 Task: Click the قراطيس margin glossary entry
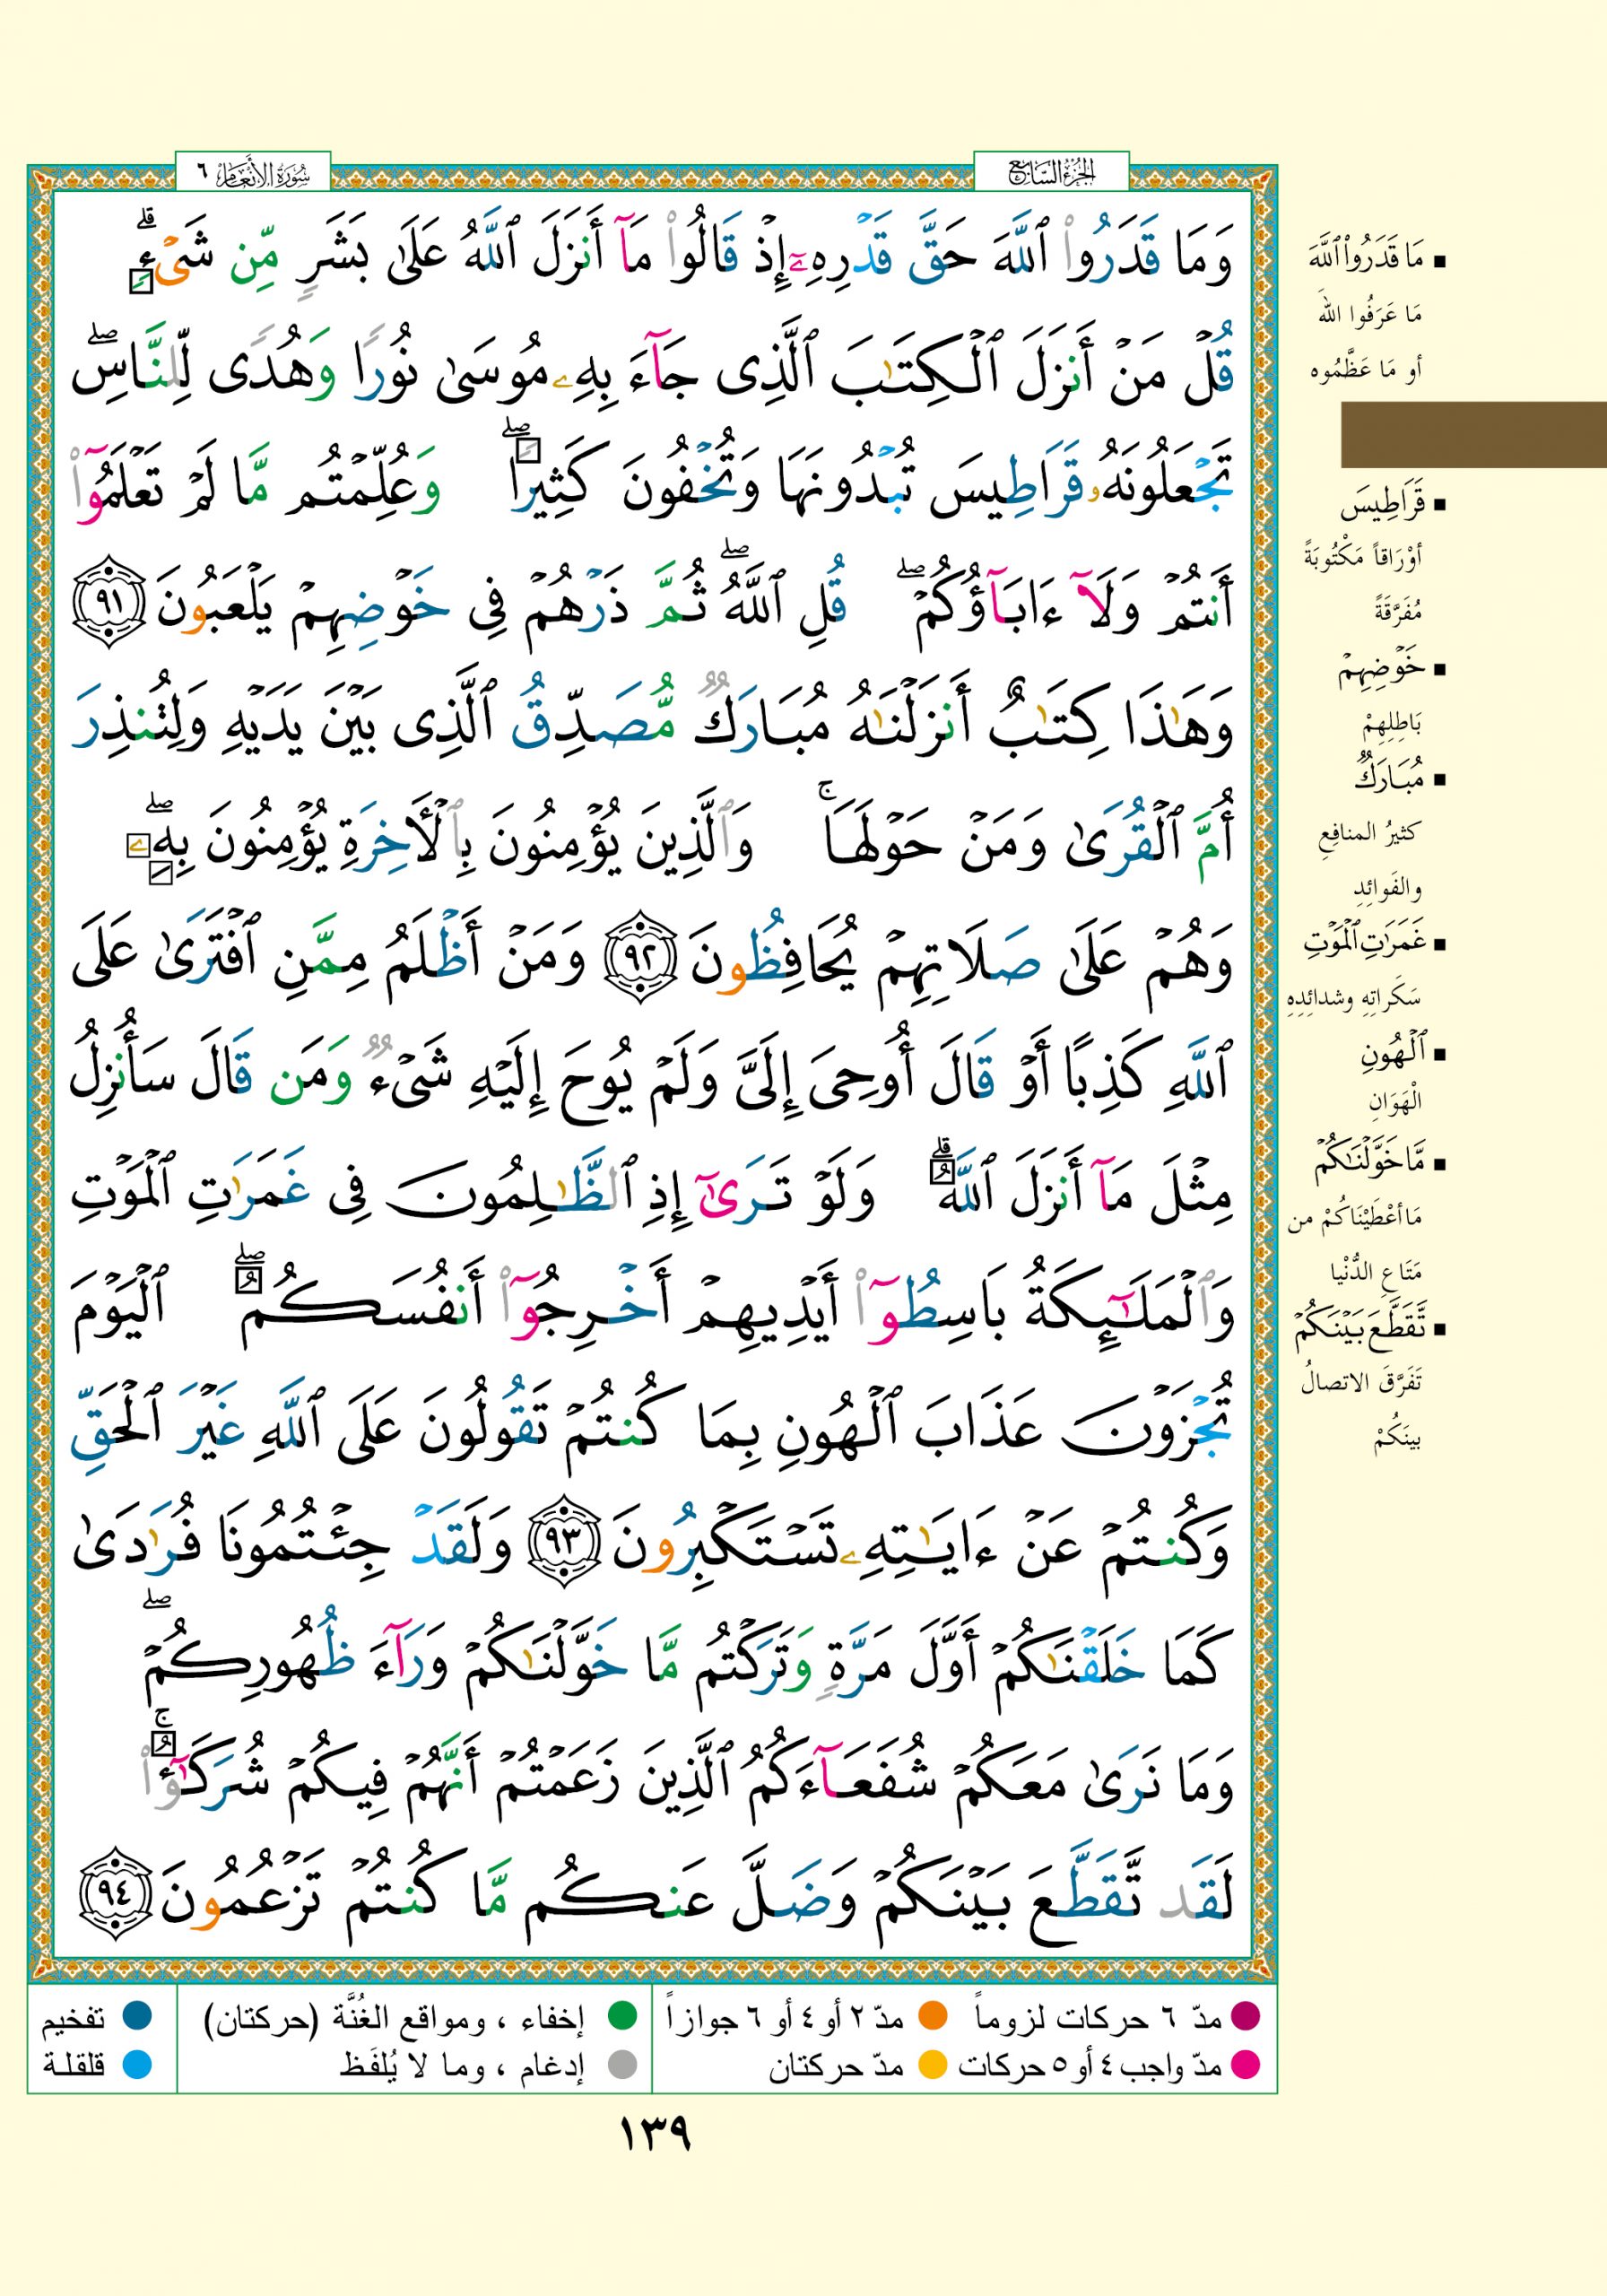click(x=1382, y=506)
